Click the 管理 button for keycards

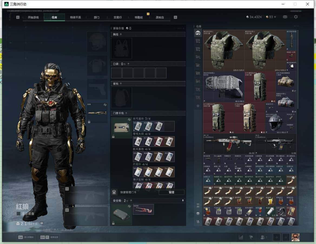click(x=171, y=192)
